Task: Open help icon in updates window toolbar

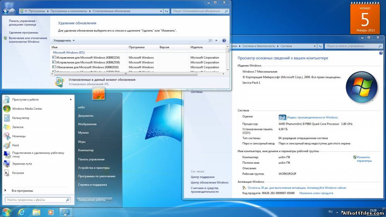Action: [x=224, y=40]
